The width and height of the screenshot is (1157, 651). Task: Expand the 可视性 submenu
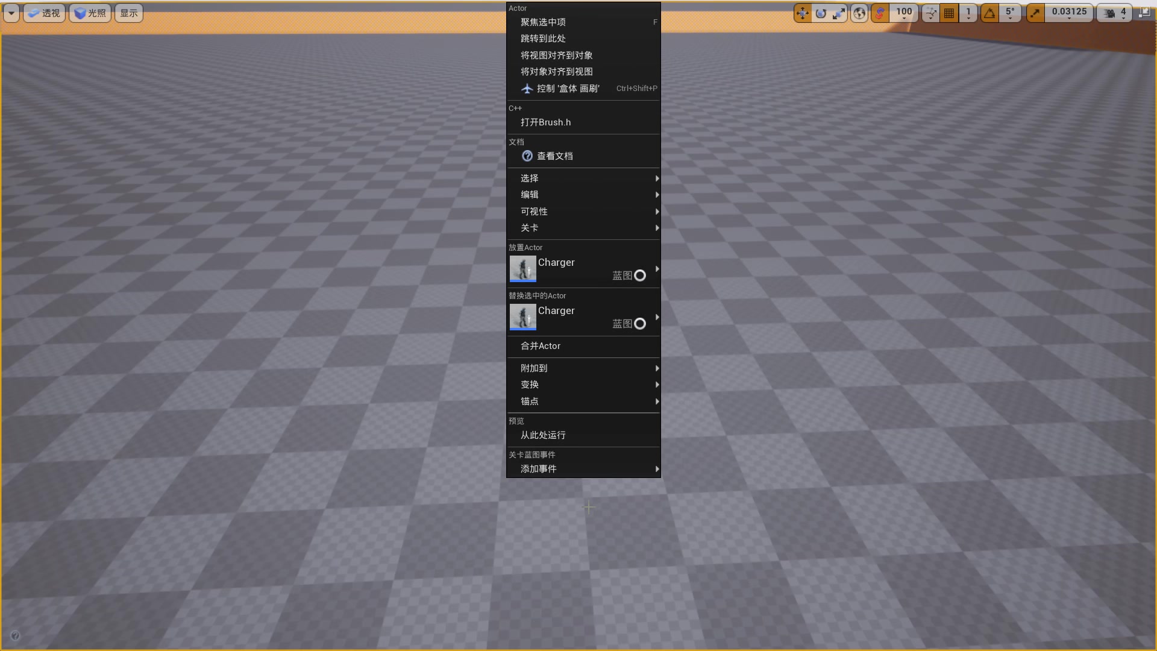583,212
